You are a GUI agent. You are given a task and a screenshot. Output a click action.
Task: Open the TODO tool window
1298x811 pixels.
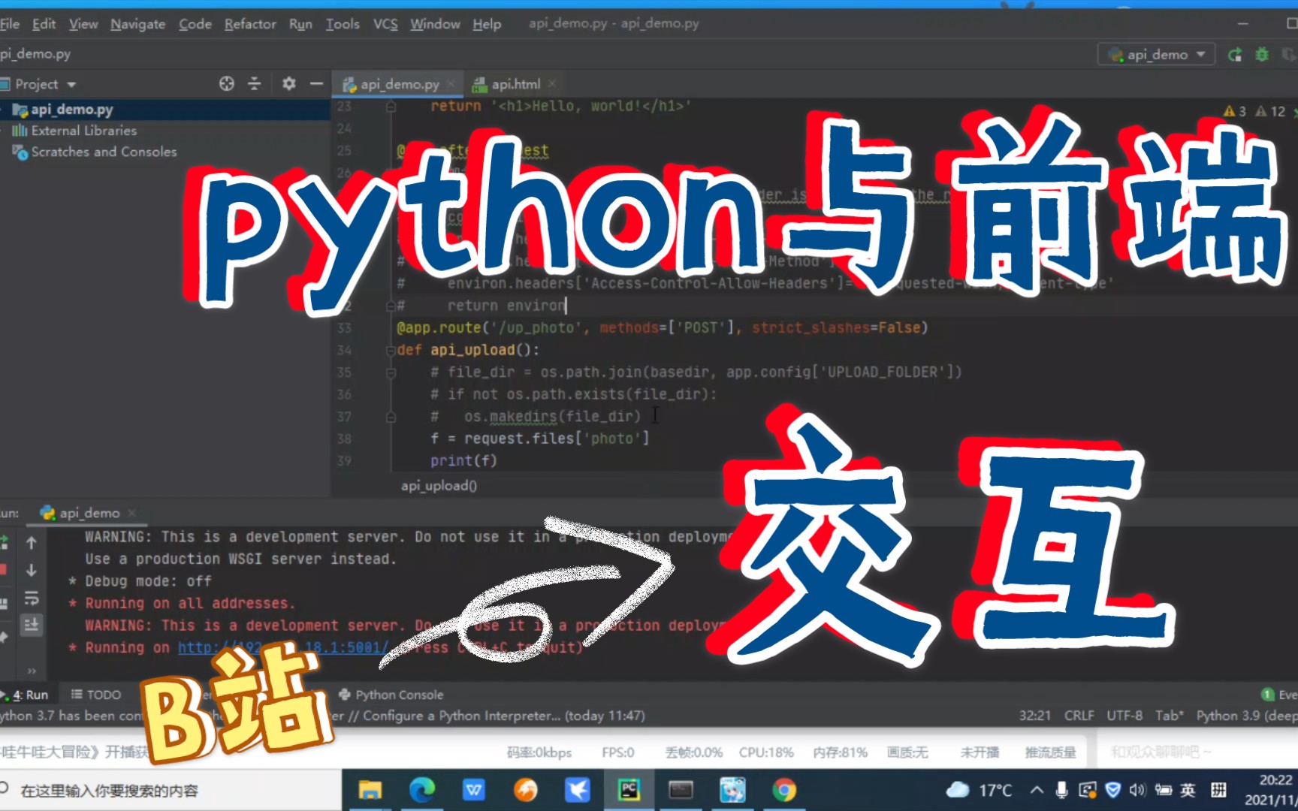(x=95, y=695)
